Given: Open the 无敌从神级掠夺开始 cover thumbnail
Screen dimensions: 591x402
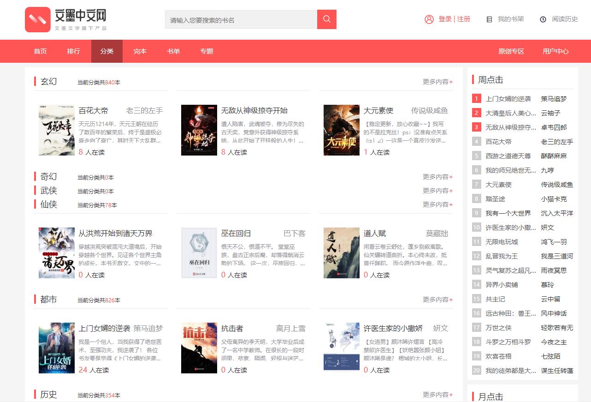Looking at the screenshot, I should pyautogui.click(x=199, y=130).
